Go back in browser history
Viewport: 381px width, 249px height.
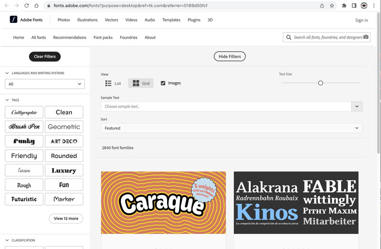7,6
